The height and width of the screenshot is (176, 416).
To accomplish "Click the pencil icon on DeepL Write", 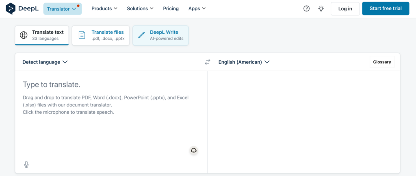I will (141, 35).
